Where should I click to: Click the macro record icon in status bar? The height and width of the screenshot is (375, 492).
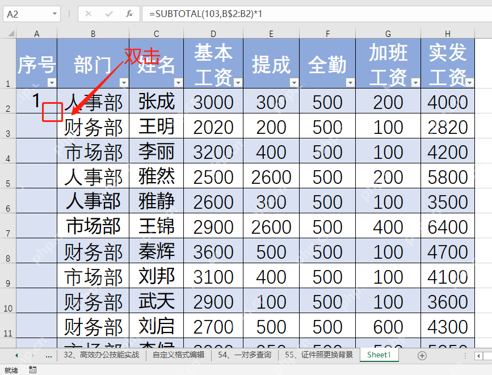point(33,370)
